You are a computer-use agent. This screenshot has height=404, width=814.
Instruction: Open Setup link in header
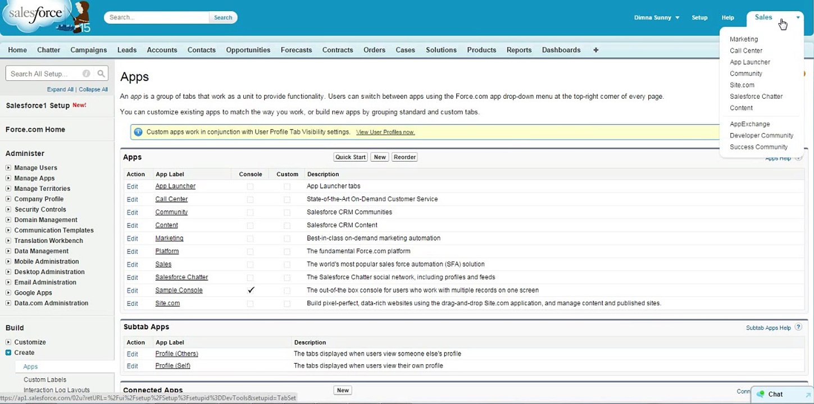(x=699, y=17)
